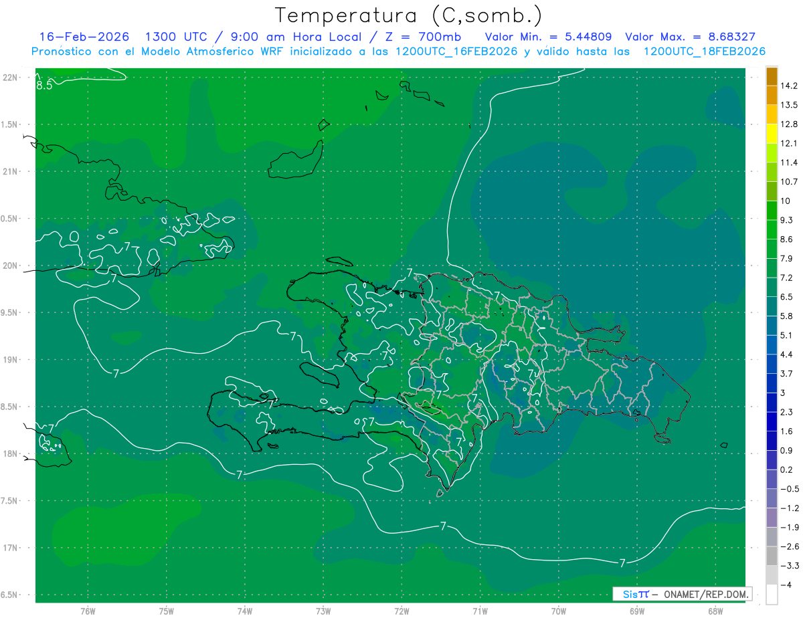Click the 68W longitude axis label
803x620 pixels.
715,611
